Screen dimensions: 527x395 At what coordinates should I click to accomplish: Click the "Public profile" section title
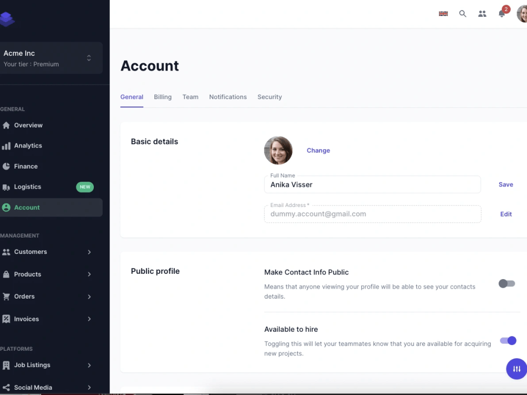pos(155,271)
